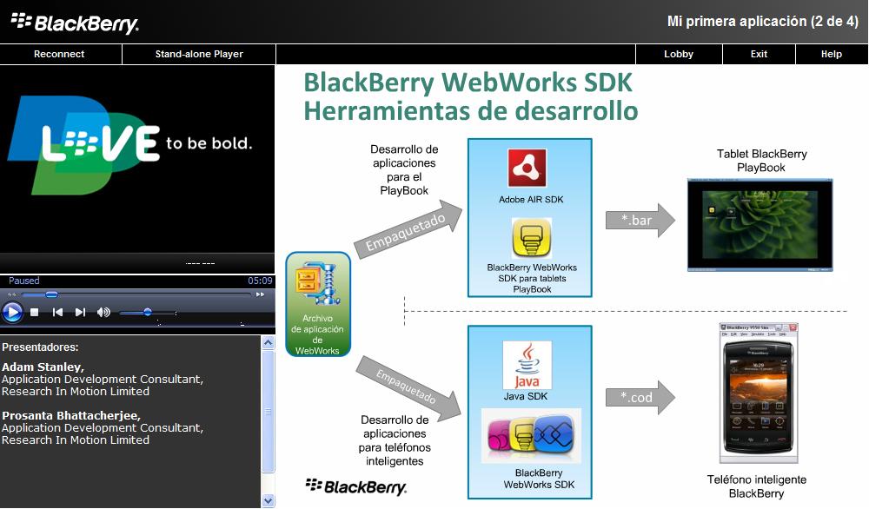Click the lower Empaquetado arrow
The width and height of the screenshot is (869, 509).
tap(408, 387)
